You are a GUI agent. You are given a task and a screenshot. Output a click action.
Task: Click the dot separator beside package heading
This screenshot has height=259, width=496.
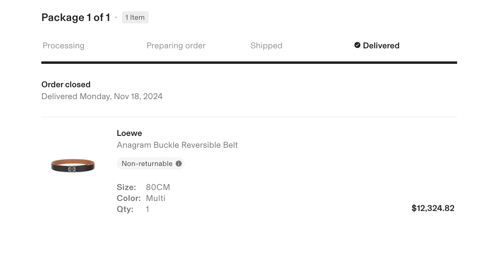116,18
